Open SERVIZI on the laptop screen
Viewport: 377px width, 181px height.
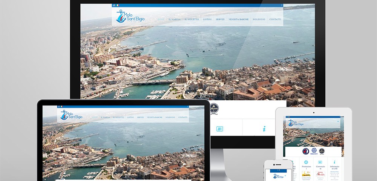[140, 117]
